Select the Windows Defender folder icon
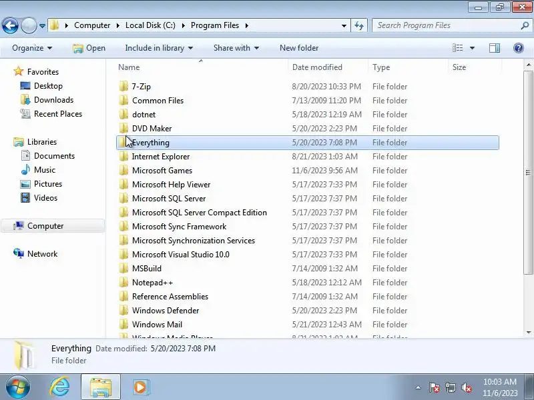Viewport: 534px width, 400px height. pyautogui.click(x=123, y=310)
